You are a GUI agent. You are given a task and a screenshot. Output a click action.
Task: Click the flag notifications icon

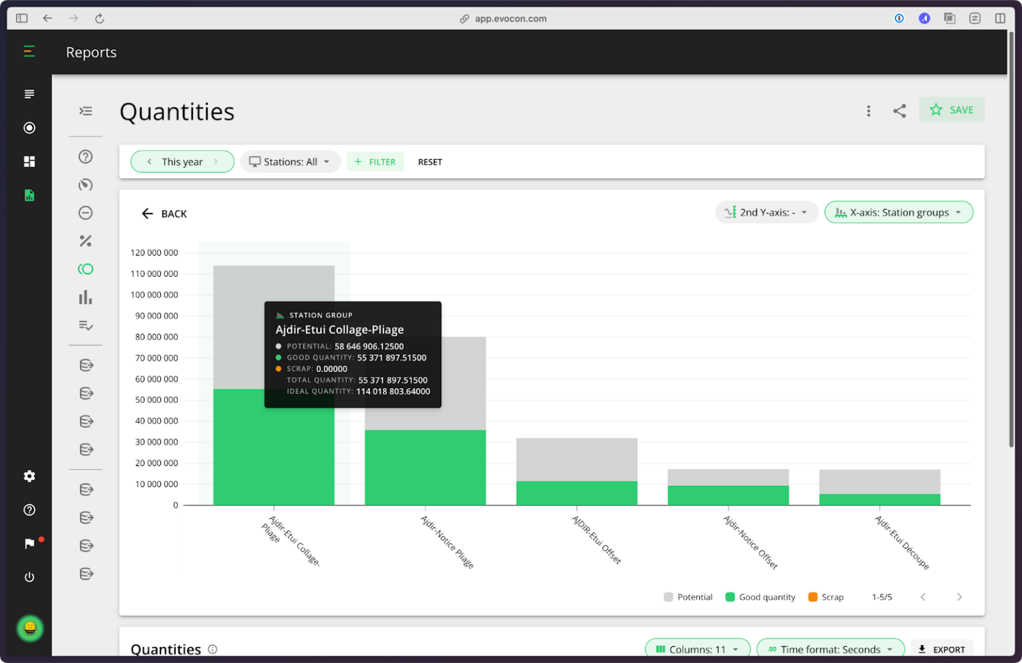(29, 544)
